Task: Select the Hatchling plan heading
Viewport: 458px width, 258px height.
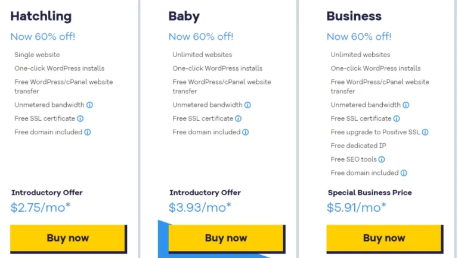Action: [41, 16]
